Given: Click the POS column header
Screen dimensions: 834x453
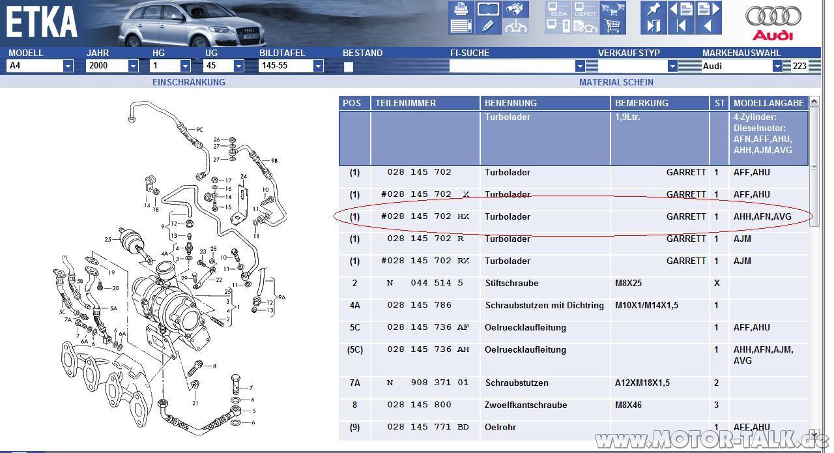Looking at the screenshot, I should 355,103.
